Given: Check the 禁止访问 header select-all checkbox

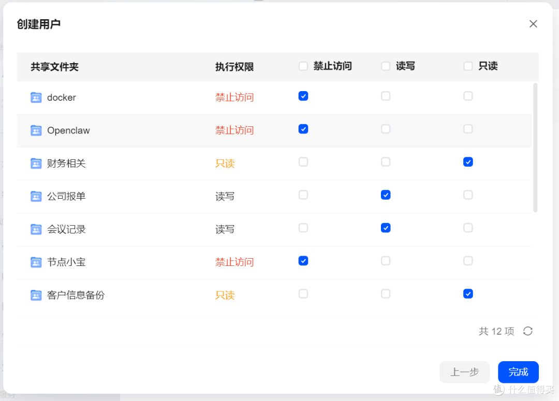Looking at the screenshot, I should [303, 66].
